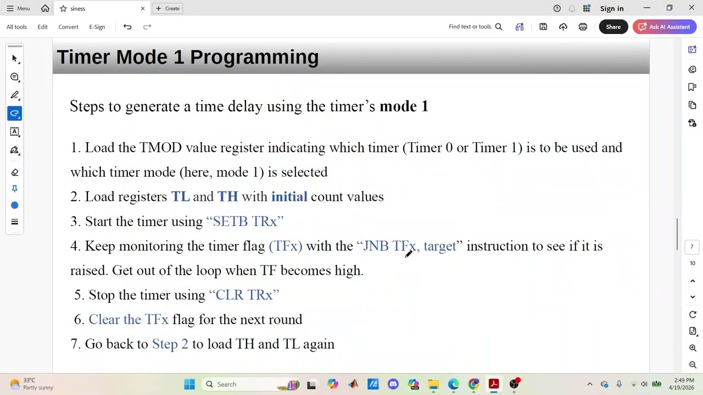703x395 pixels.
Task: Open the Bookmarks panel
Action: (693, 87)
